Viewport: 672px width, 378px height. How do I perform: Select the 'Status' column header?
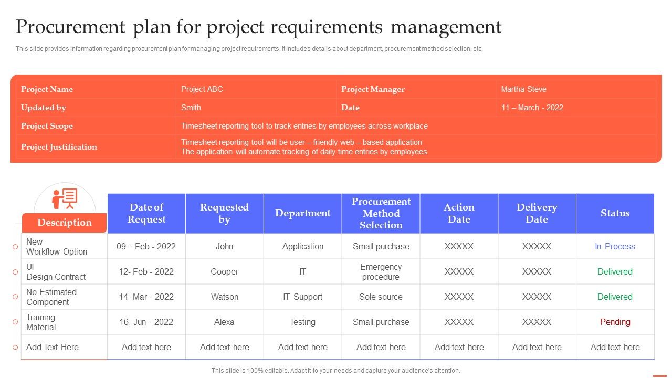pos(615,213)
